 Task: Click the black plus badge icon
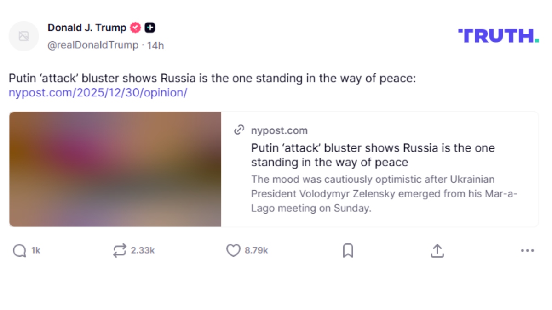149,28
